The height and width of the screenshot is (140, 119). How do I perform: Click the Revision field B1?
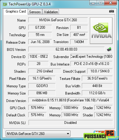[x=79, y=28]
